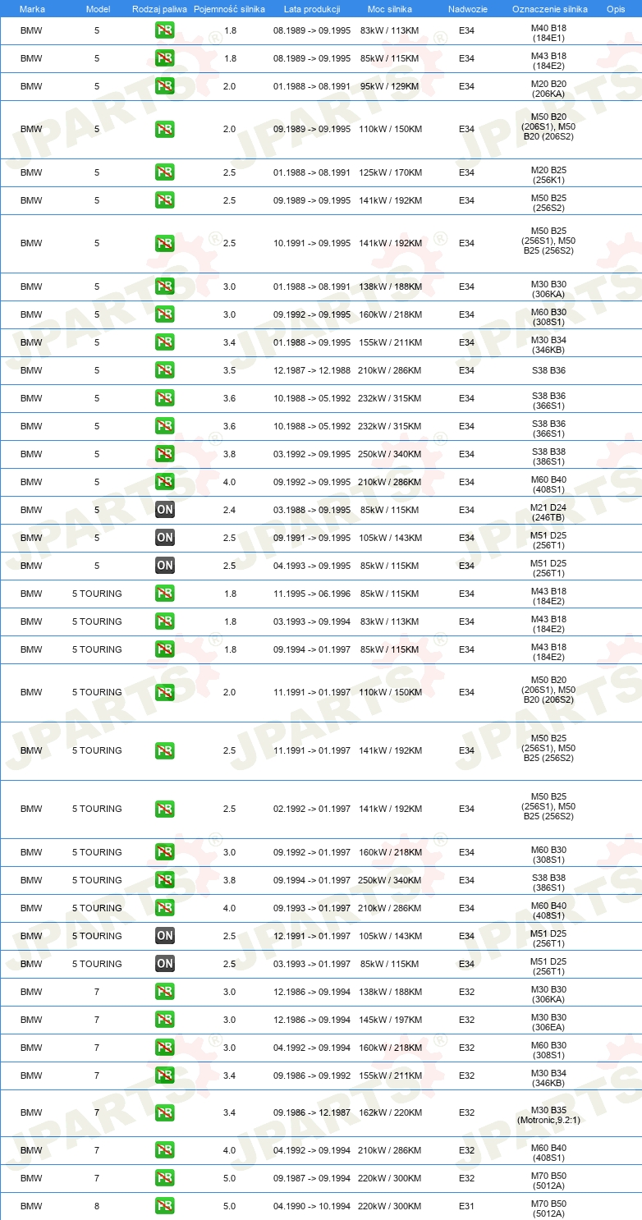
Task: Click the date range 03.1988 -> 09.1995
Action: [x=312, y=510]
